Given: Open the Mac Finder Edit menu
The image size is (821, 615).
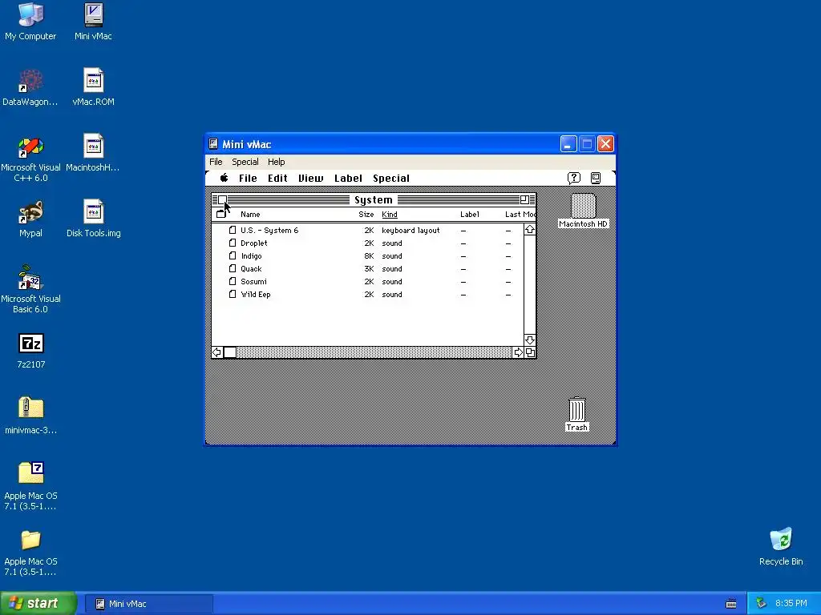Looking at the screenshot, I should pos(277,179).
